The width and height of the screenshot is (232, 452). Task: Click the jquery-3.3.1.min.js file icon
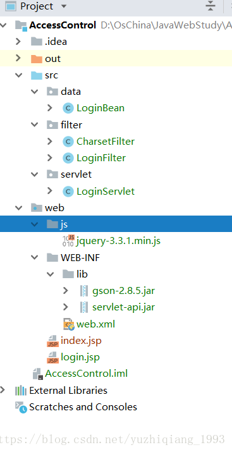(x=68, y=241)
